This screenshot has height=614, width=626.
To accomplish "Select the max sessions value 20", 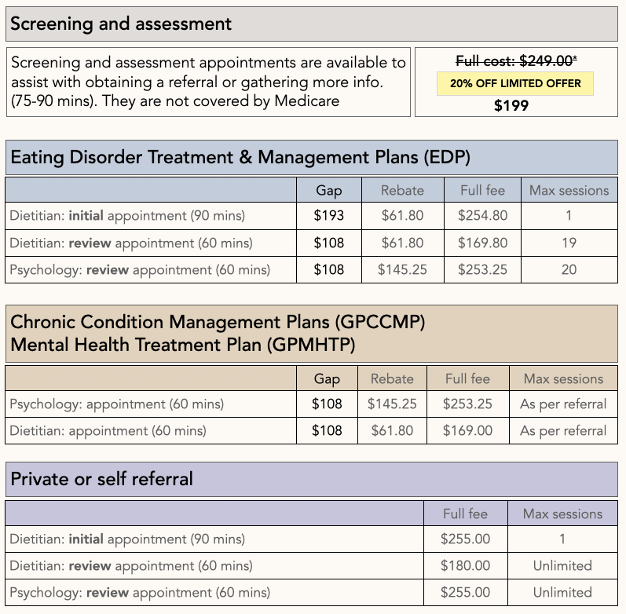I will [x=569, y=269].
